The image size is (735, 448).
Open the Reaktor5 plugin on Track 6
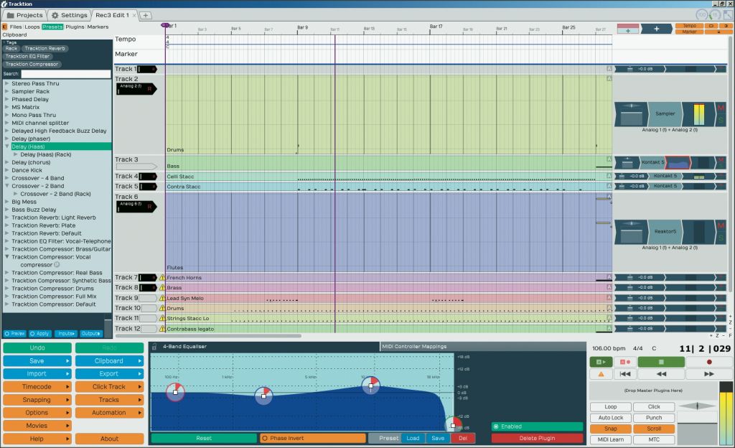click(x=665, y=231)
